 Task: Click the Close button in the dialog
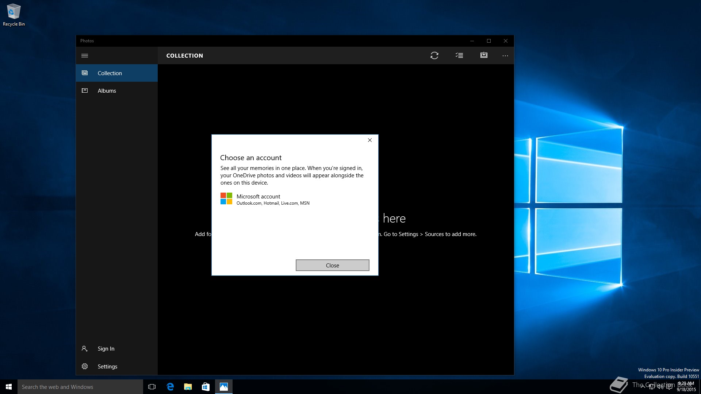click(x=332, y=265)
